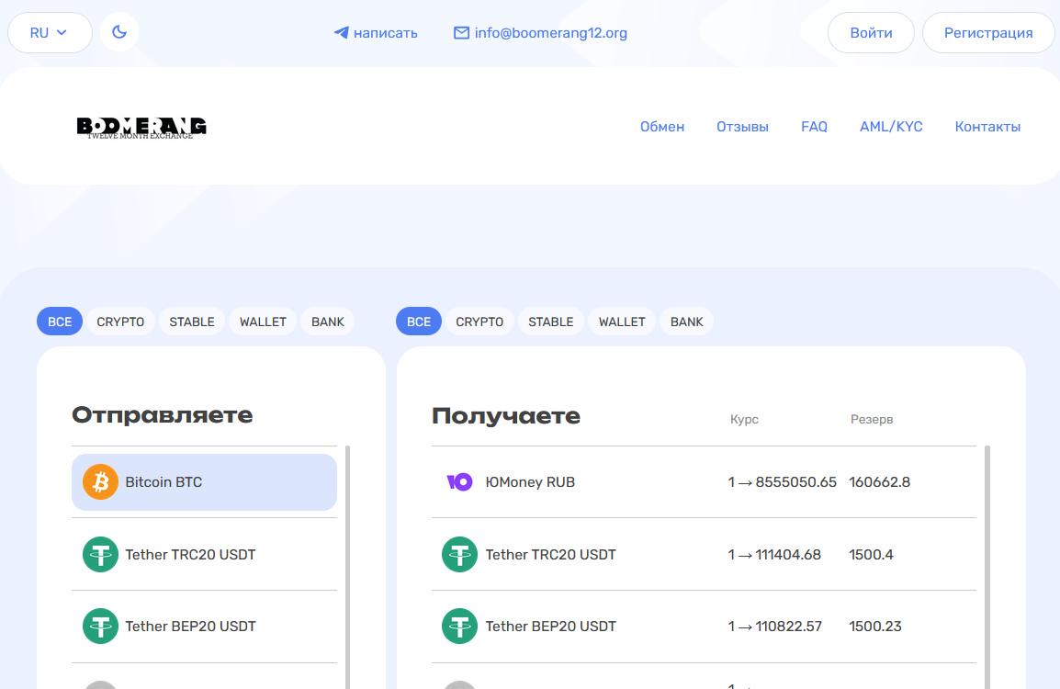Click Tether BEP20 icon in the send list
This screenshot has width=1060, height=689.
point(101,627)
